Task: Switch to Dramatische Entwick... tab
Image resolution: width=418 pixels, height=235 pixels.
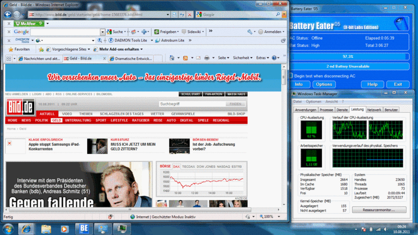Action: point(131,58)
